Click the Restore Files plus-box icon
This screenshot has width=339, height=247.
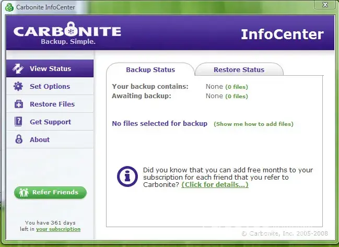point(19,104)
